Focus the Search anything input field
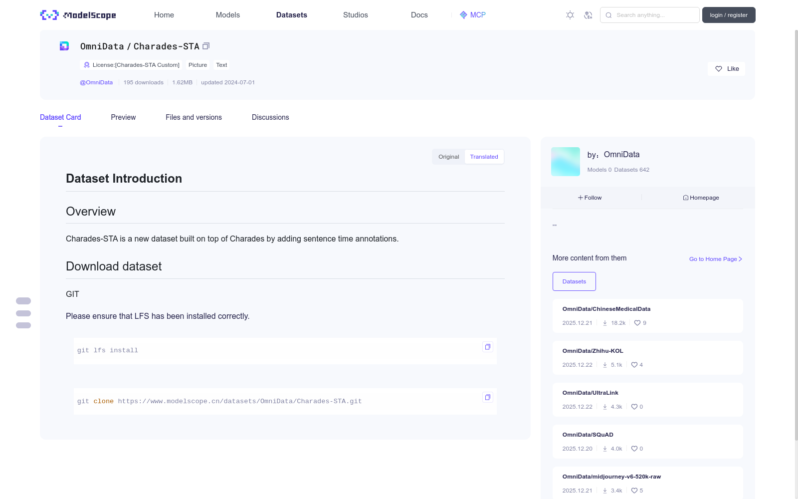 tap(650, 15)
